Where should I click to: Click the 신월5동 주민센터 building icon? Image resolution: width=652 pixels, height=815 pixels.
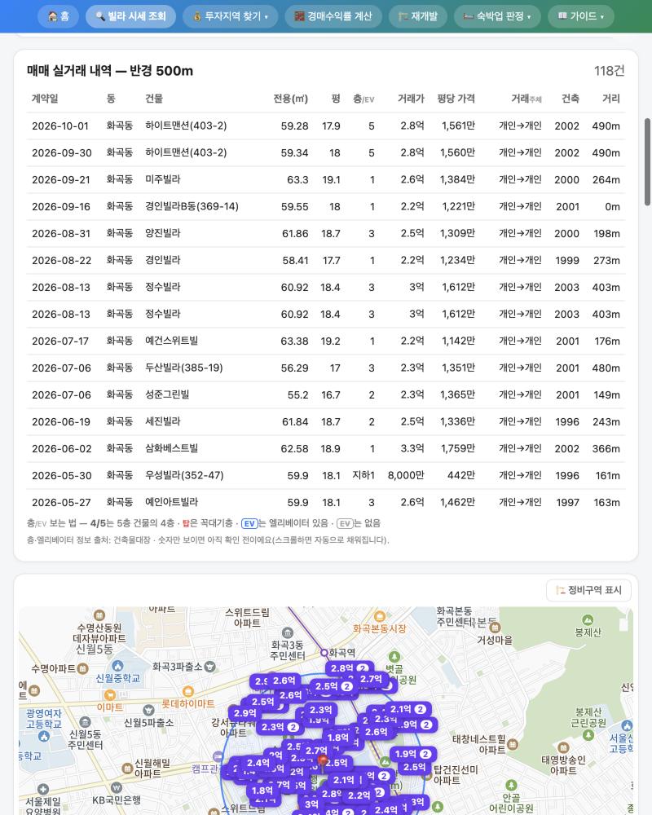[85, 722]
